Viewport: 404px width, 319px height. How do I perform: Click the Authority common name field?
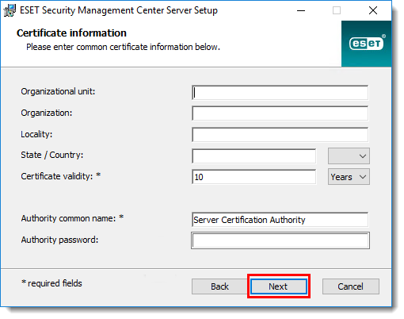[x=280, y=220]
